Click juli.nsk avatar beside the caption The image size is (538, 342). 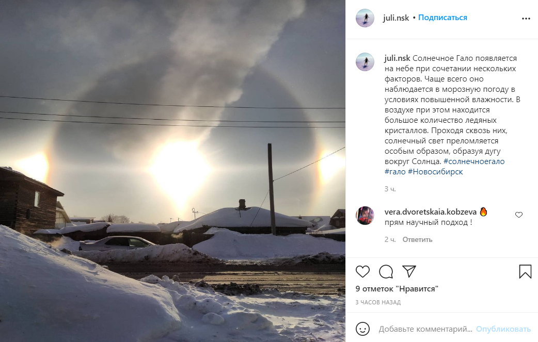[x=365, y=62]
